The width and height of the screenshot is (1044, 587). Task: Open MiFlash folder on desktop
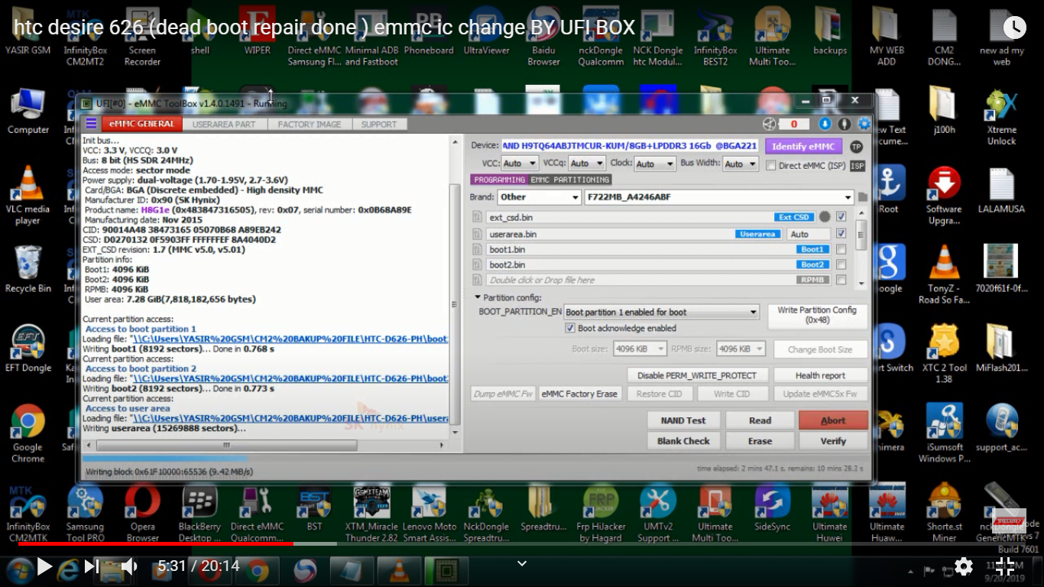pyautogui.click(x=1001, y=349)
